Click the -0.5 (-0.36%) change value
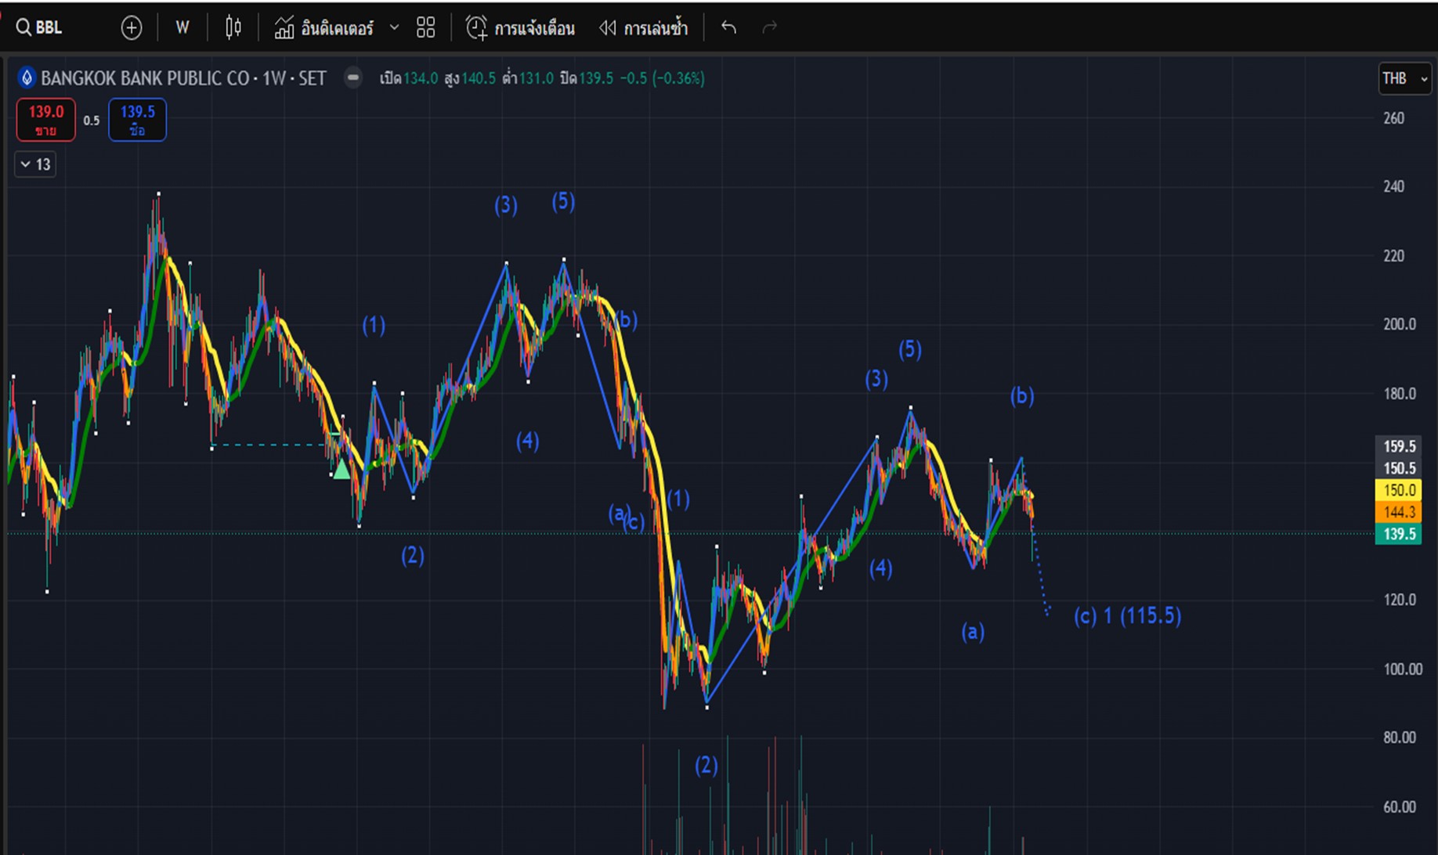This screenshot has width=1438, height=855. pyautogui.click(x=662, y=78)
